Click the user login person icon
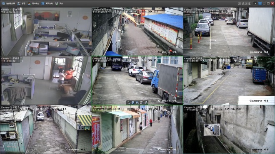This screenshot has width=275, height=154. click(29, 3)
